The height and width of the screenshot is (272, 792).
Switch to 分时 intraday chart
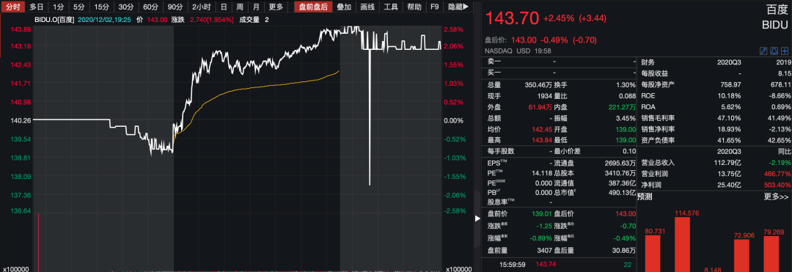pos(12,7)
